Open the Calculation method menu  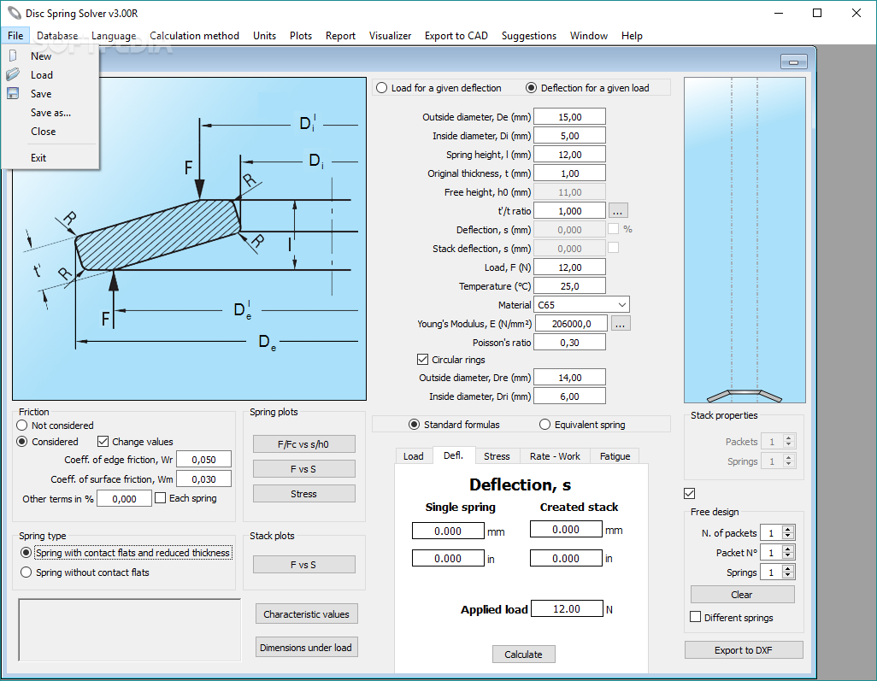pyautogui.click(x=194, y=36)
